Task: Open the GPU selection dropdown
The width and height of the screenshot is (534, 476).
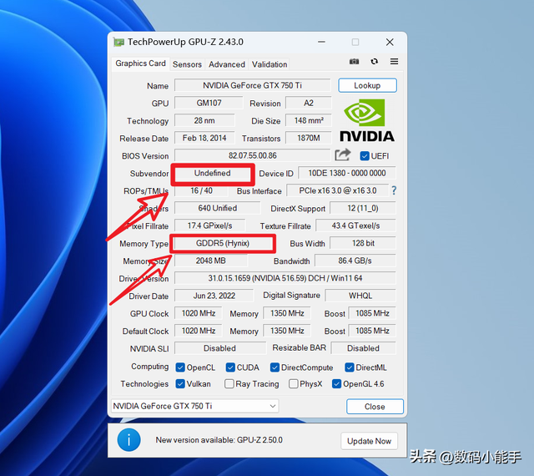Action: 194,406
